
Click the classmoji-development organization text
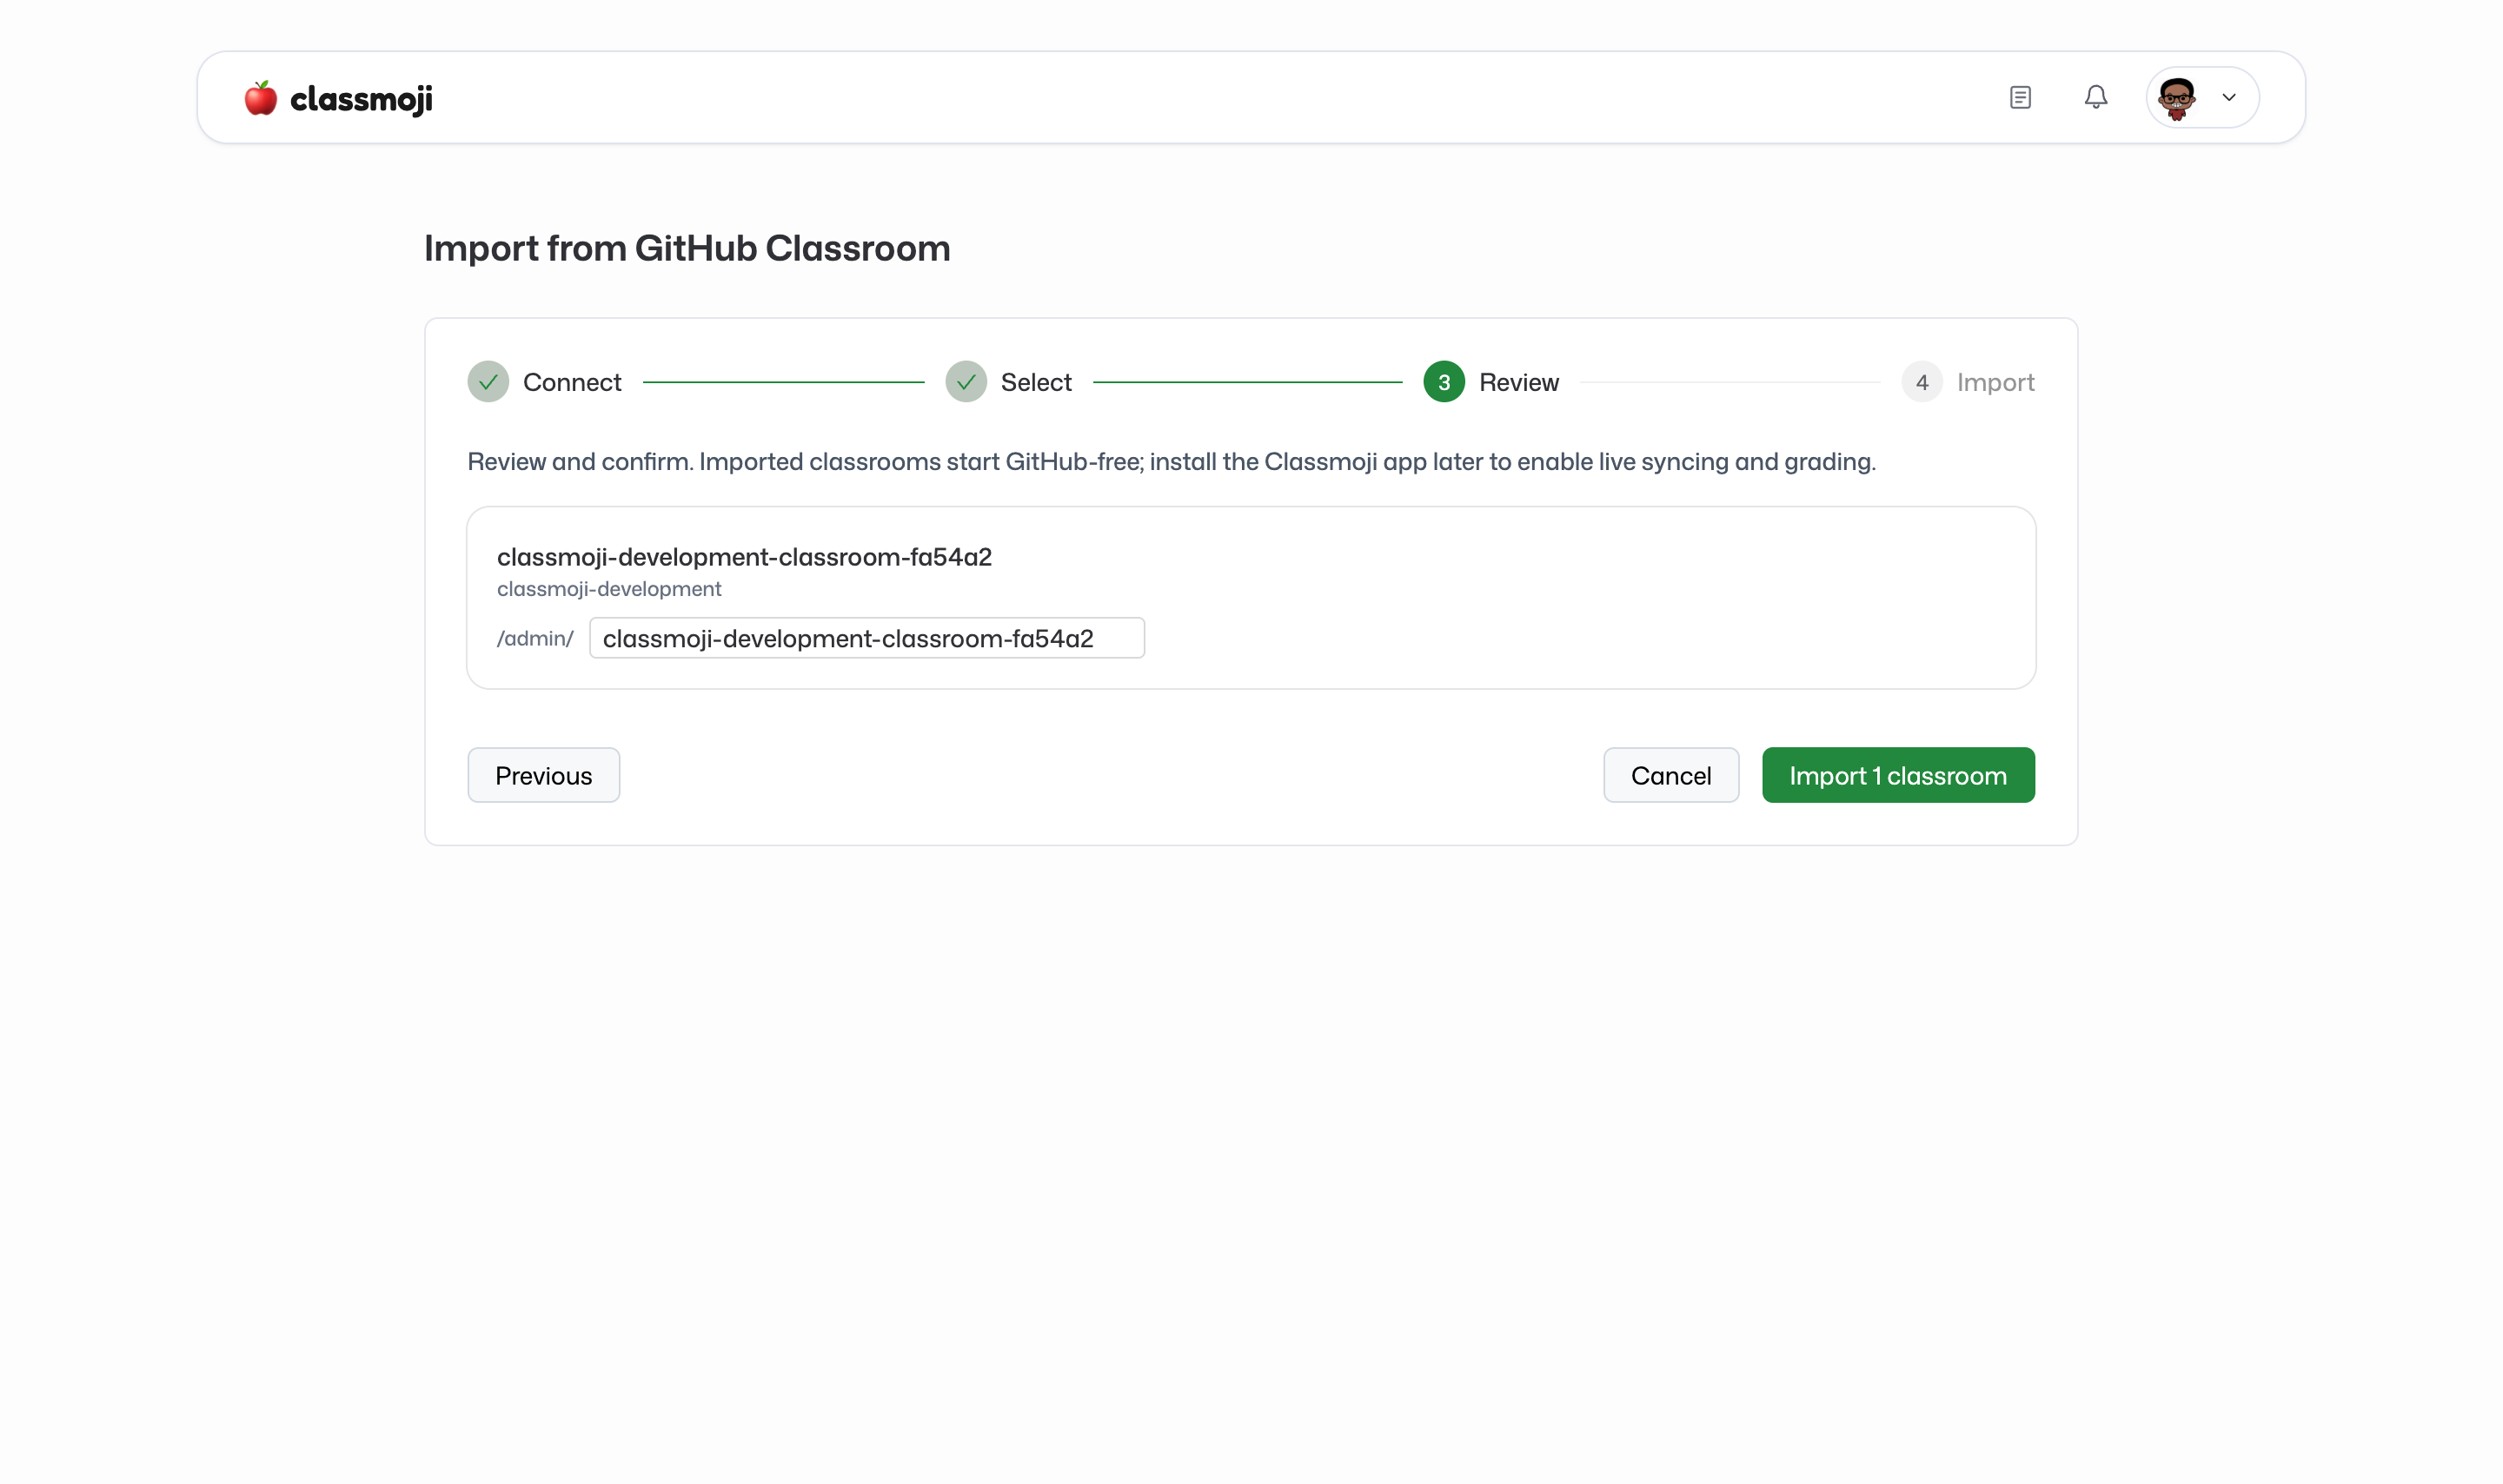pyautogui.click(x=609, y=589)
